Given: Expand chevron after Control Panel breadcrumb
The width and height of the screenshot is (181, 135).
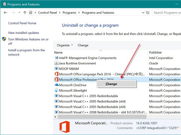Looking at the screenshot, I should (60, 12).
